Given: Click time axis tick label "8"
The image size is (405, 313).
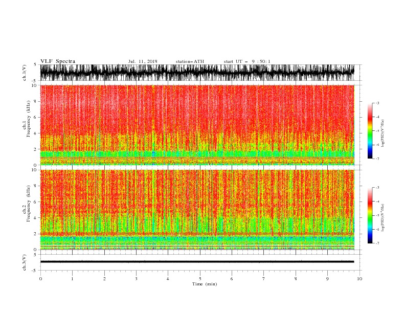Looking at the screenshot, I should click(296, 279).
